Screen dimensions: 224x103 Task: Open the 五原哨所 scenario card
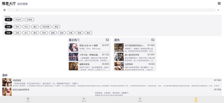[x=135, y=66]
